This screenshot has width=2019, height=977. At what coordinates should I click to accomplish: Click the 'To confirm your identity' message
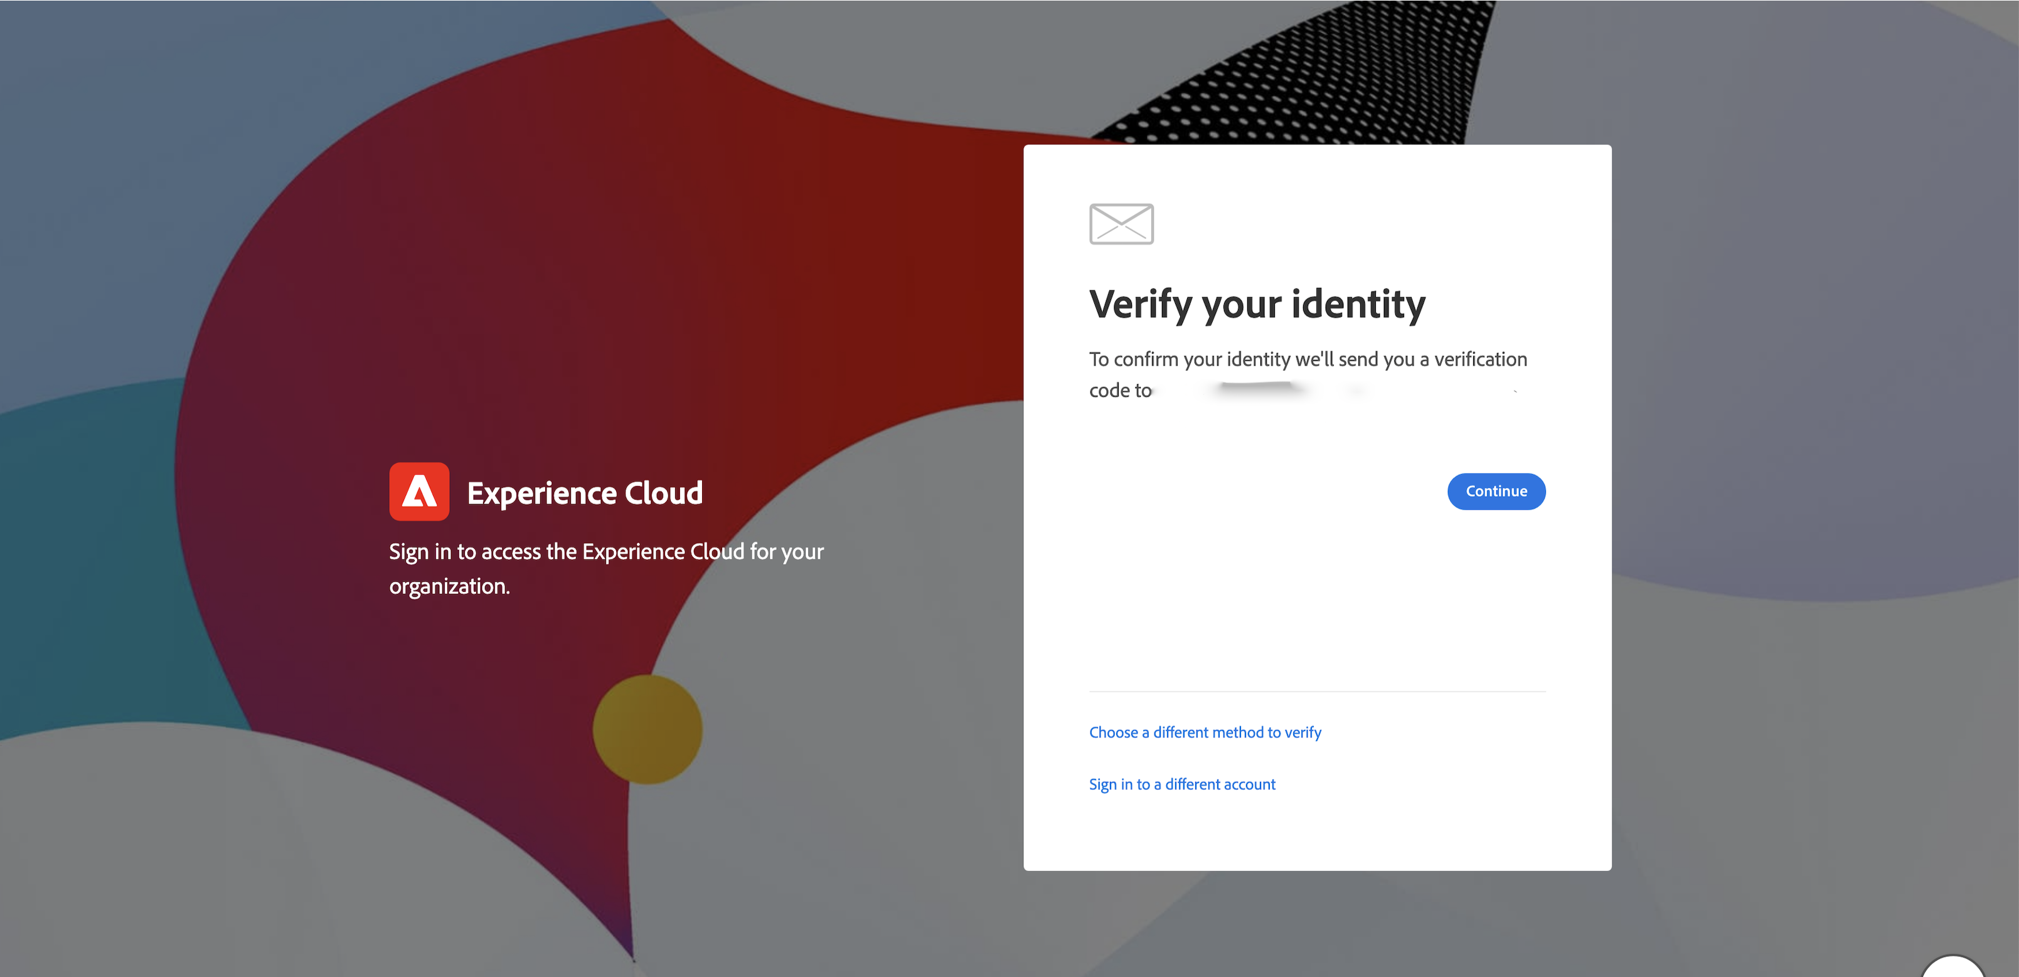coord(1308,374)
